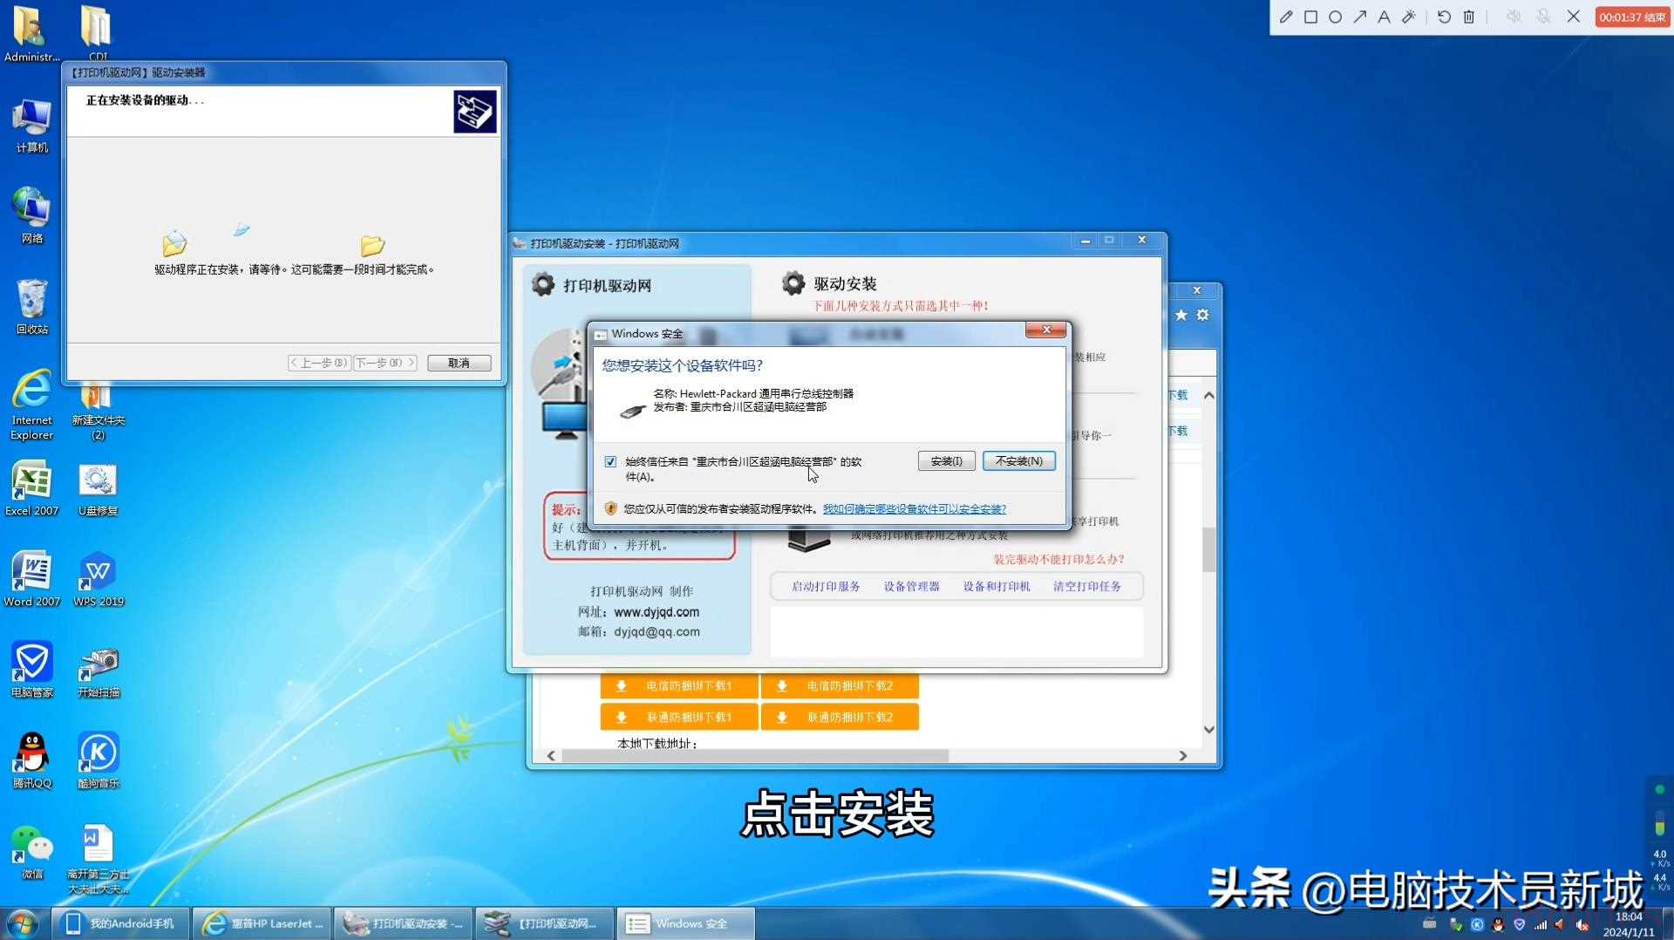The height and width of the screenshot is (940, 1674).
Task: Pick the rectangle annotation tool
Action: 1310,17
